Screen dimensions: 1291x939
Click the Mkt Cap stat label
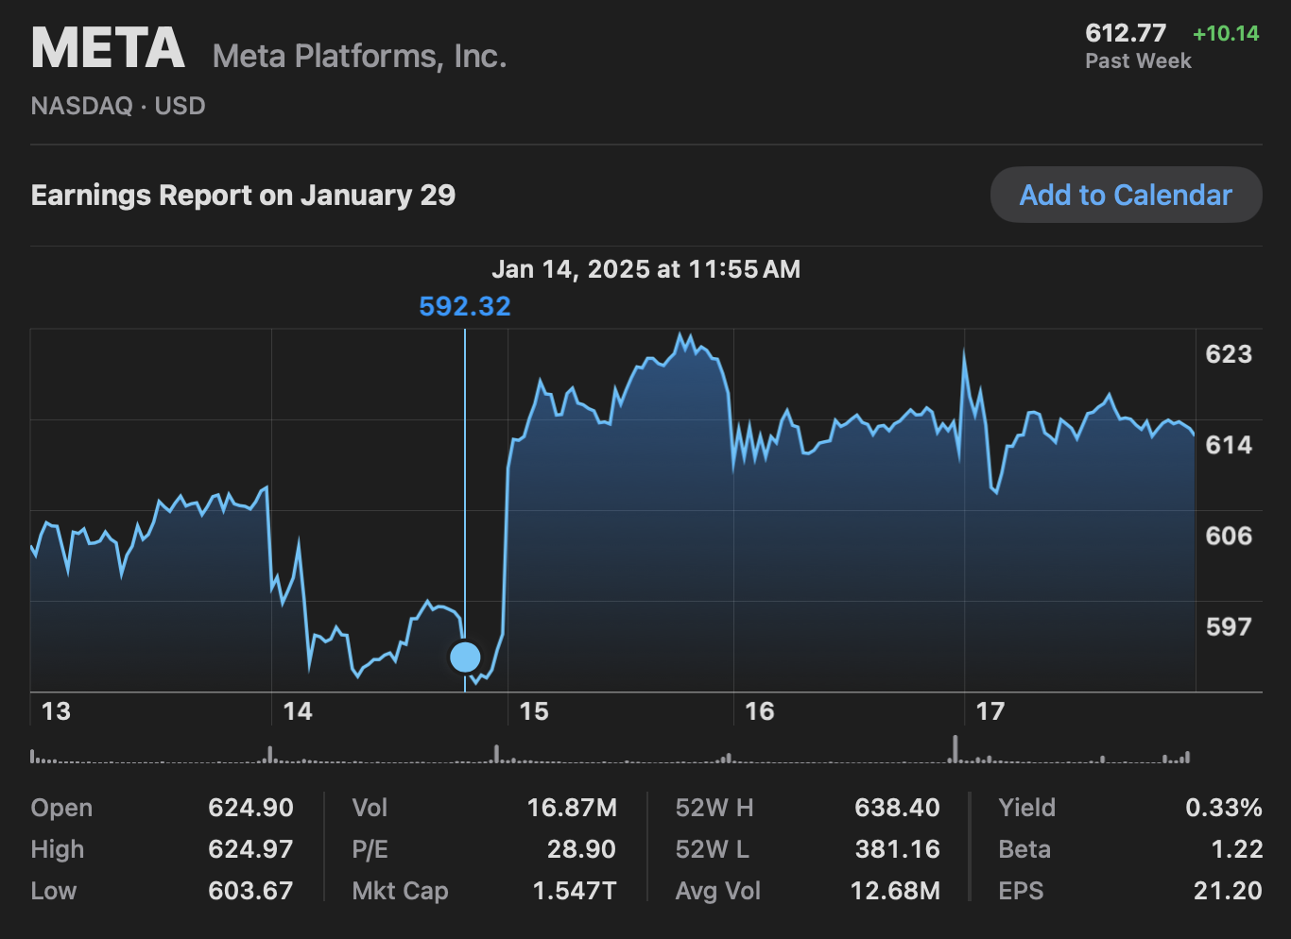point(400,891)
